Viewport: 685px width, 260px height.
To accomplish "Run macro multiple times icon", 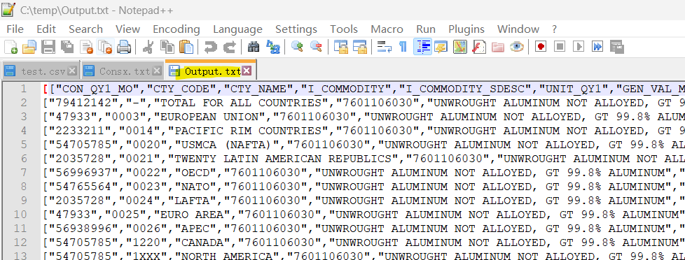I will click(x=597, y=47).
